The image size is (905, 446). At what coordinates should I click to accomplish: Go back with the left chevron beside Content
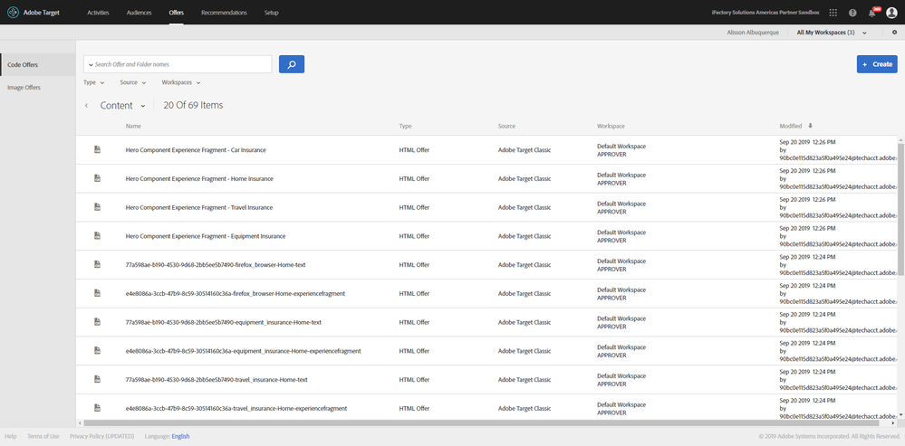point(87,106)
